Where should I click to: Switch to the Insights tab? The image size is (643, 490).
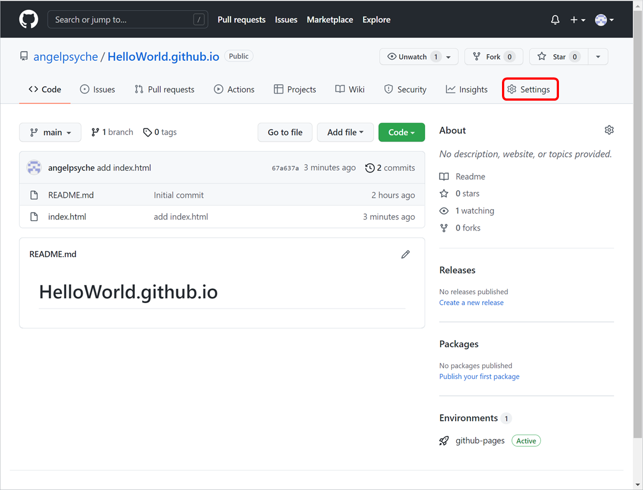pos(467,90)
